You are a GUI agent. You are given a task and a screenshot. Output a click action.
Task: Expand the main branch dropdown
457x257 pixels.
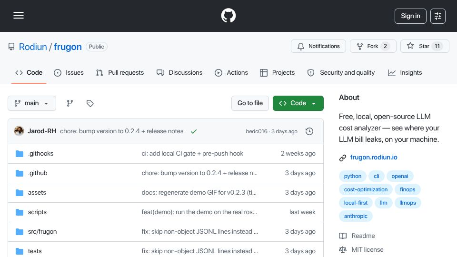click(x=32, y=103)
